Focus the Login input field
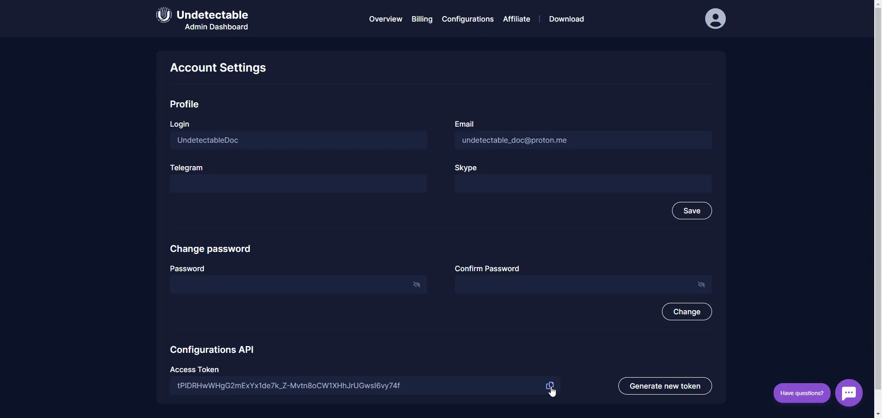Screen dimensions: 882x418 click(x=299, y=140)
